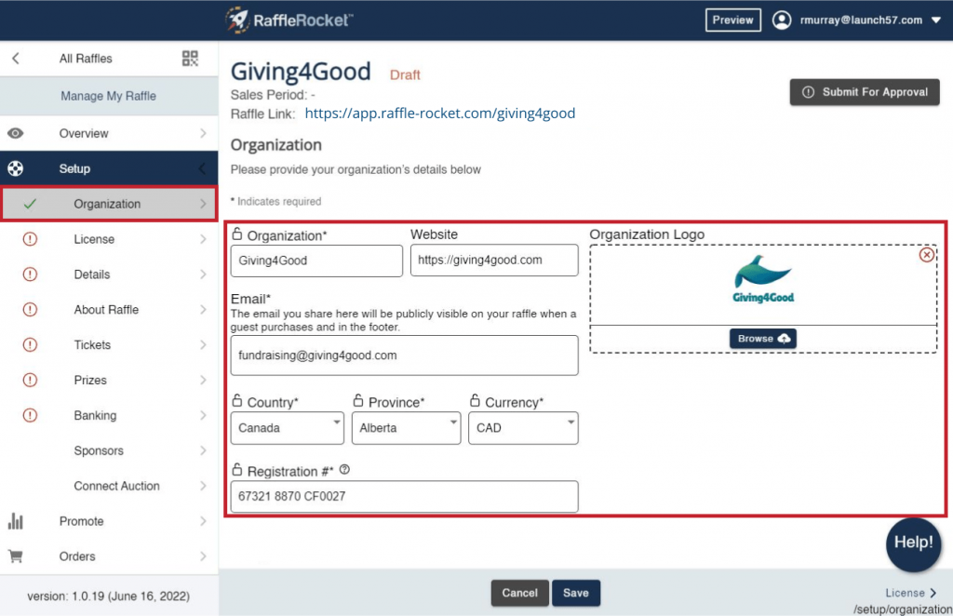
Task: Click the lock icon beside Organization field
Action: pyautogui.click(x=236, y=234)
